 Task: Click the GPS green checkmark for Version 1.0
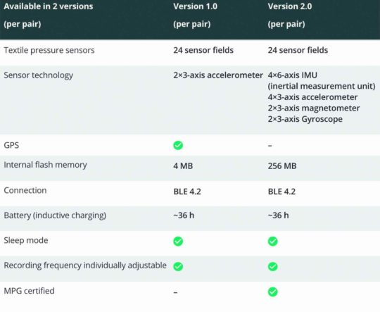pyautogui.click(x=178, y=145)
